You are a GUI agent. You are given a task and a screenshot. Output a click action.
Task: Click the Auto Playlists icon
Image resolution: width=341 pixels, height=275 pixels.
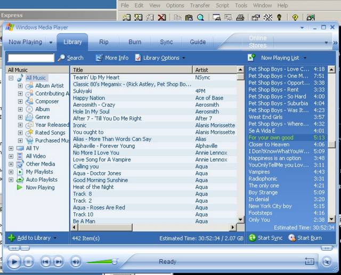20,180
